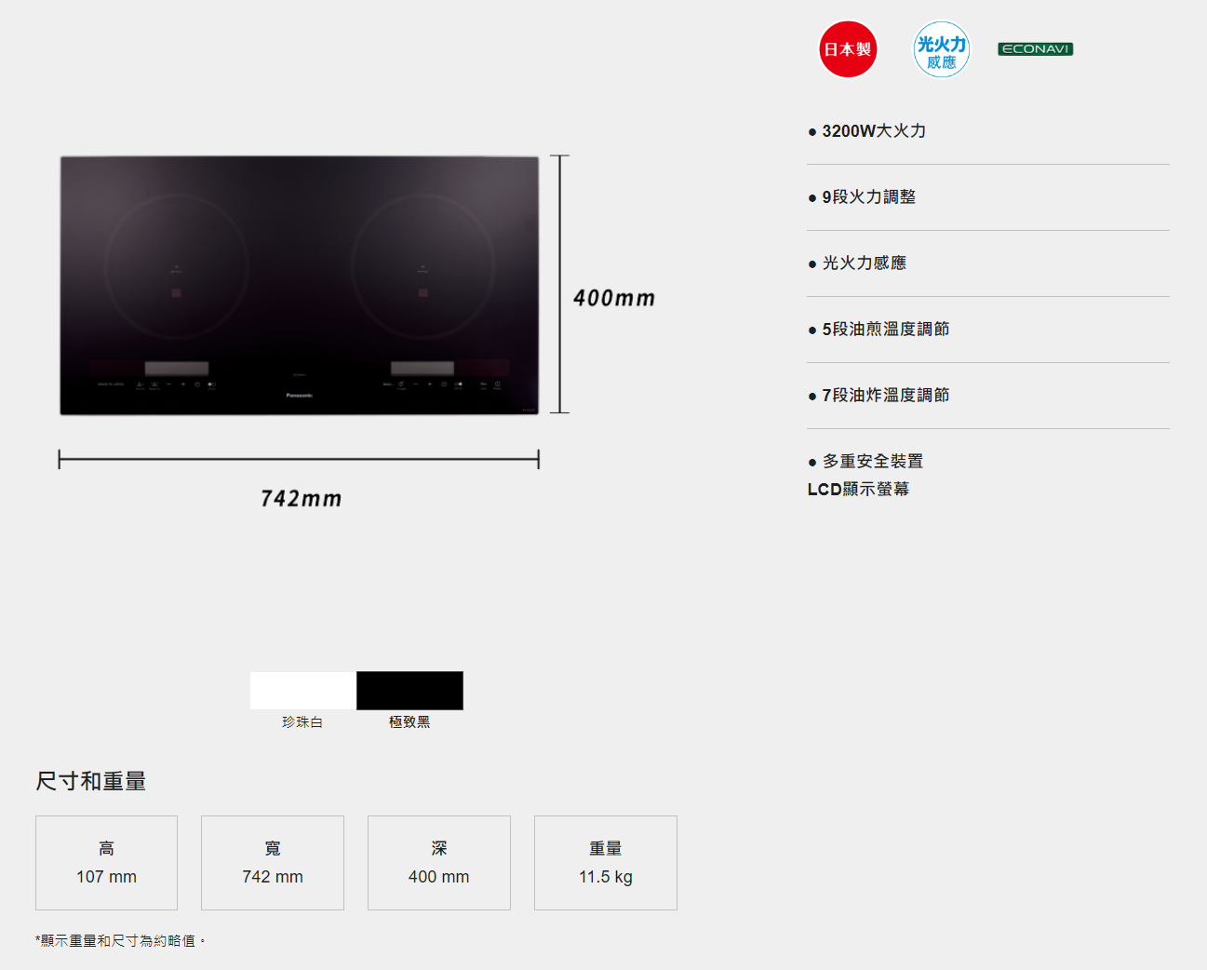Click the Panasonic logo on the cooktop
Screen dimensions: 1207x970
coord(299,396)
